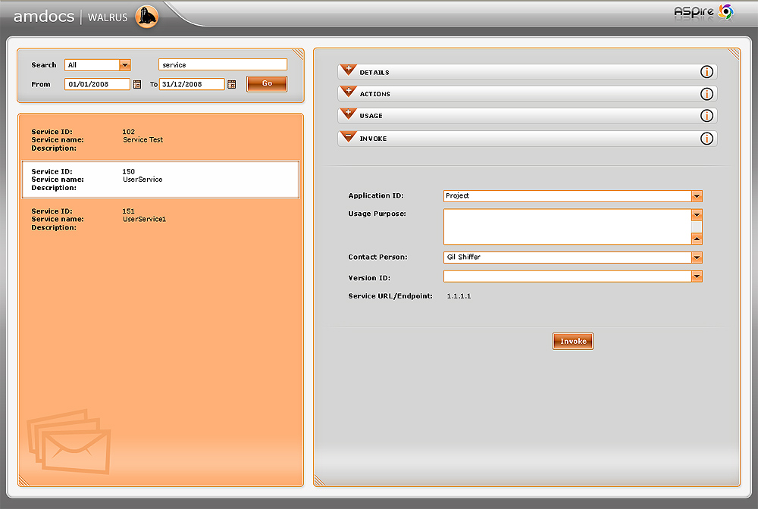Viewport: 758px width, 509px height.
Task: Open the To date calendar picker
Action: [232, 85]
